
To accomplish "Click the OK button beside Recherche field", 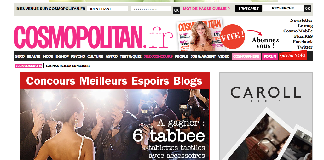I will tap(308, 8).
